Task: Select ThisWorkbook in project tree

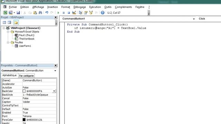Action: [x=27, y=39]
